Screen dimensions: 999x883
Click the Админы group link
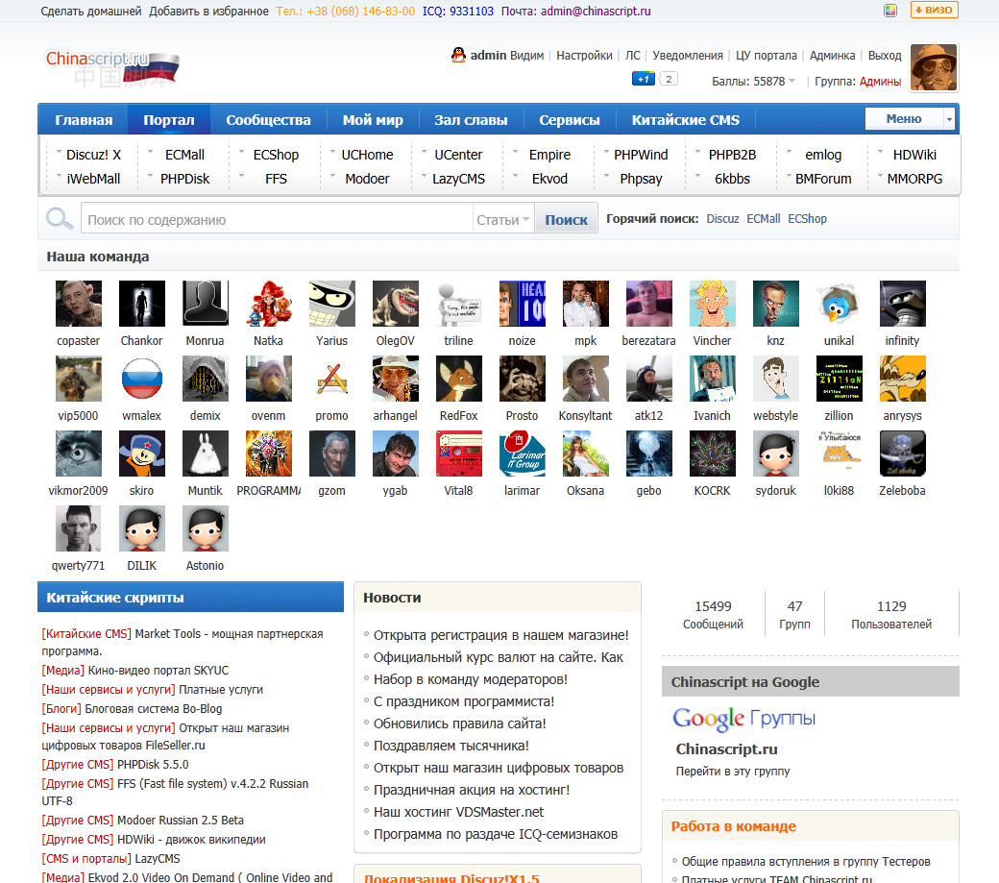(x=881, y=81)
